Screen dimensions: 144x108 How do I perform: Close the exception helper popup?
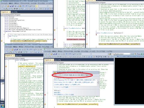coord(98,72)
